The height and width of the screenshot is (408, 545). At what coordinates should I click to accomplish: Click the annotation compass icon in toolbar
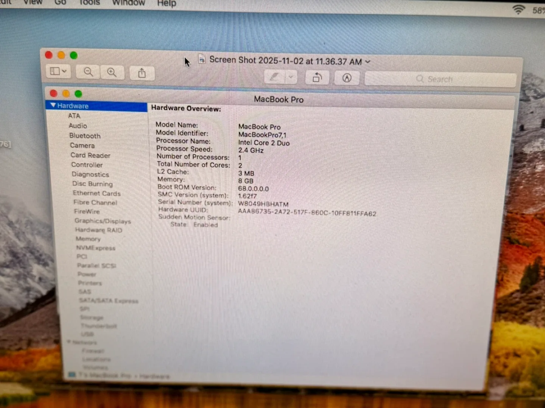[347, 78]
